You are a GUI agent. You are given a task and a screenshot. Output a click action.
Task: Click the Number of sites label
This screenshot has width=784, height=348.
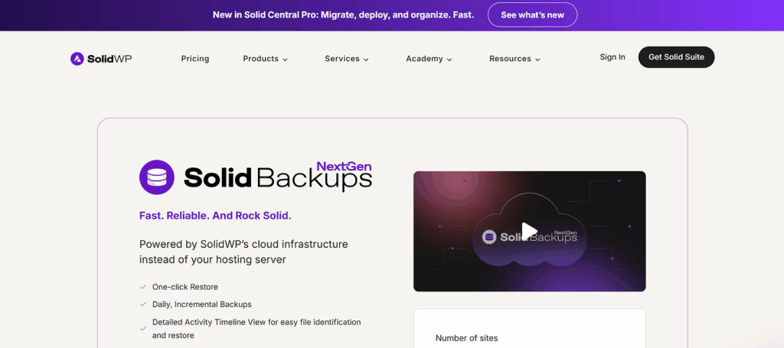point(466,338)
